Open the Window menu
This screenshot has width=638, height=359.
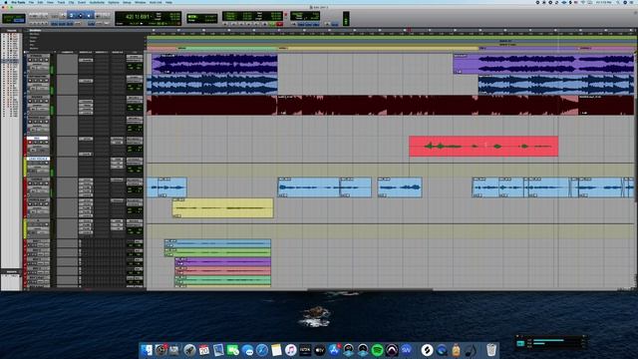(x=140, y=2)
